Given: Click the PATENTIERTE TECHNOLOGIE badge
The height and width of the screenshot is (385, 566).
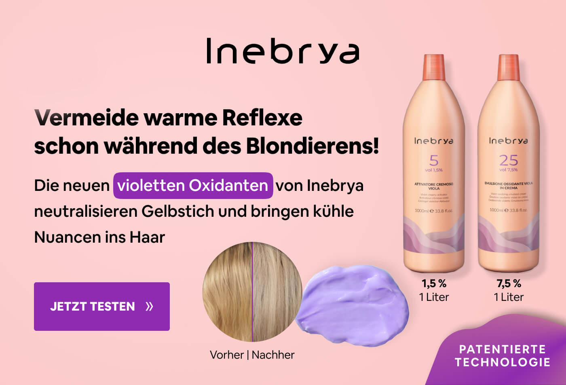Looking at the screenshot, I should 503,355.
